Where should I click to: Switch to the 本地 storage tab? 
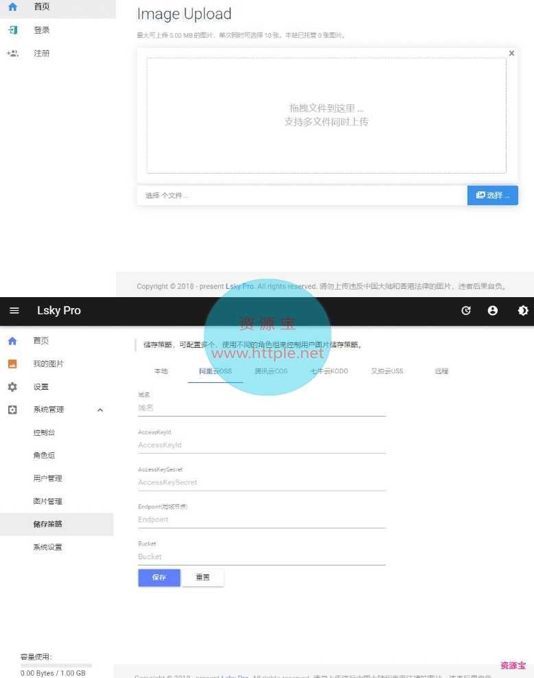point(161,371)
